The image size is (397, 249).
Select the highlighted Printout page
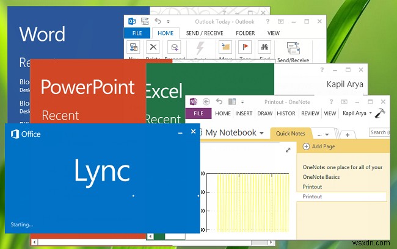342,197
